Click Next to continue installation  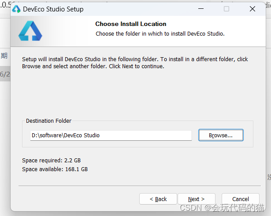click(x=197, y=199)
